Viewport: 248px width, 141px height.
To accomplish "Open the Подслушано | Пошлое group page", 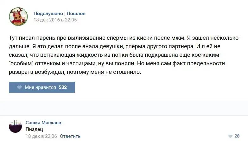I will 59,14.
